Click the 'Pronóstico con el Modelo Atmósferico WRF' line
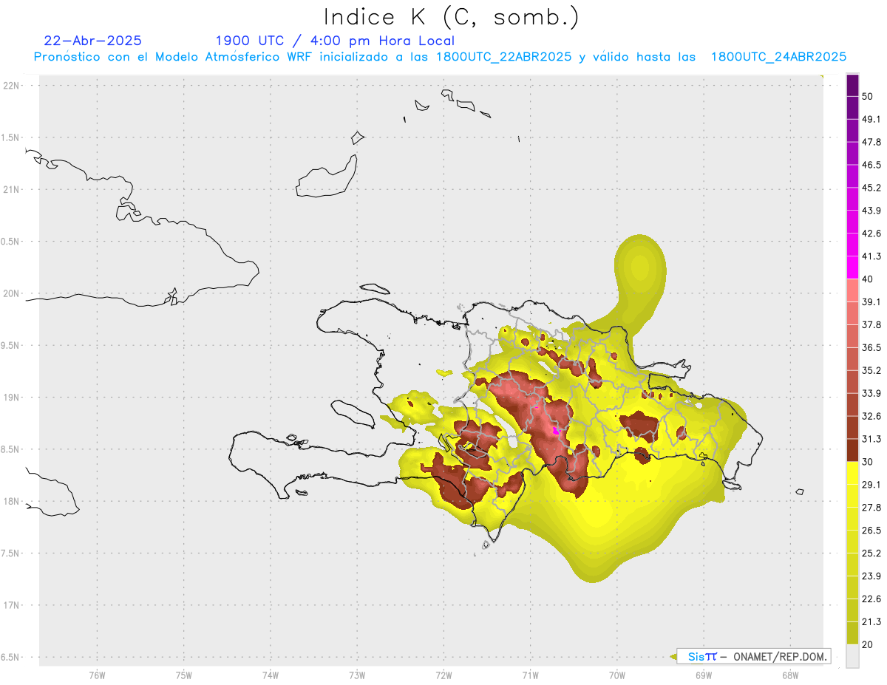Screen dimensions: 887x685 [440, 57]
